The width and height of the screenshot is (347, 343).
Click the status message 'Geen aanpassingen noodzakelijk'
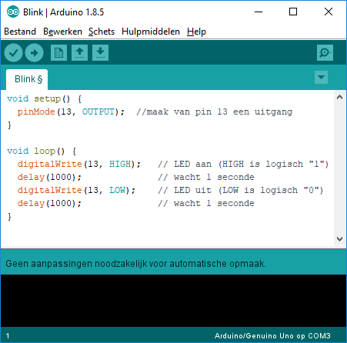136,264
